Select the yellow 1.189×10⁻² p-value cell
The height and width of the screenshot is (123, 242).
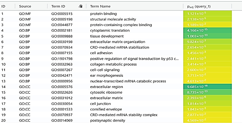(x=207, y=25)
